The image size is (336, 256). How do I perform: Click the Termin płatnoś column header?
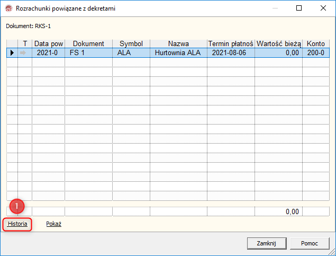(x=231, y=43)
